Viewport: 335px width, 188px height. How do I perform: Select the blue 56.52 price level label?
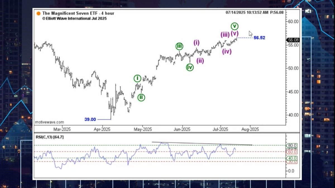point(259,38)
